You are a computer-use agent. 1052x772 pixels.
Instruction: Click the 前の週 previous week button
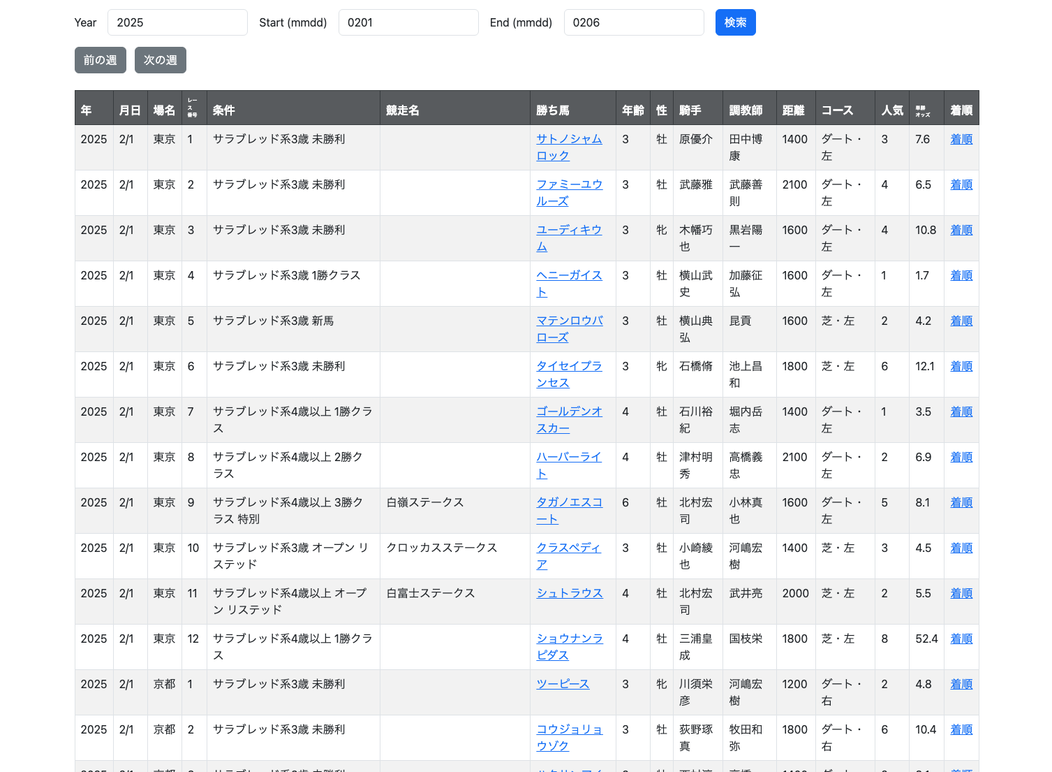[100, 59]
